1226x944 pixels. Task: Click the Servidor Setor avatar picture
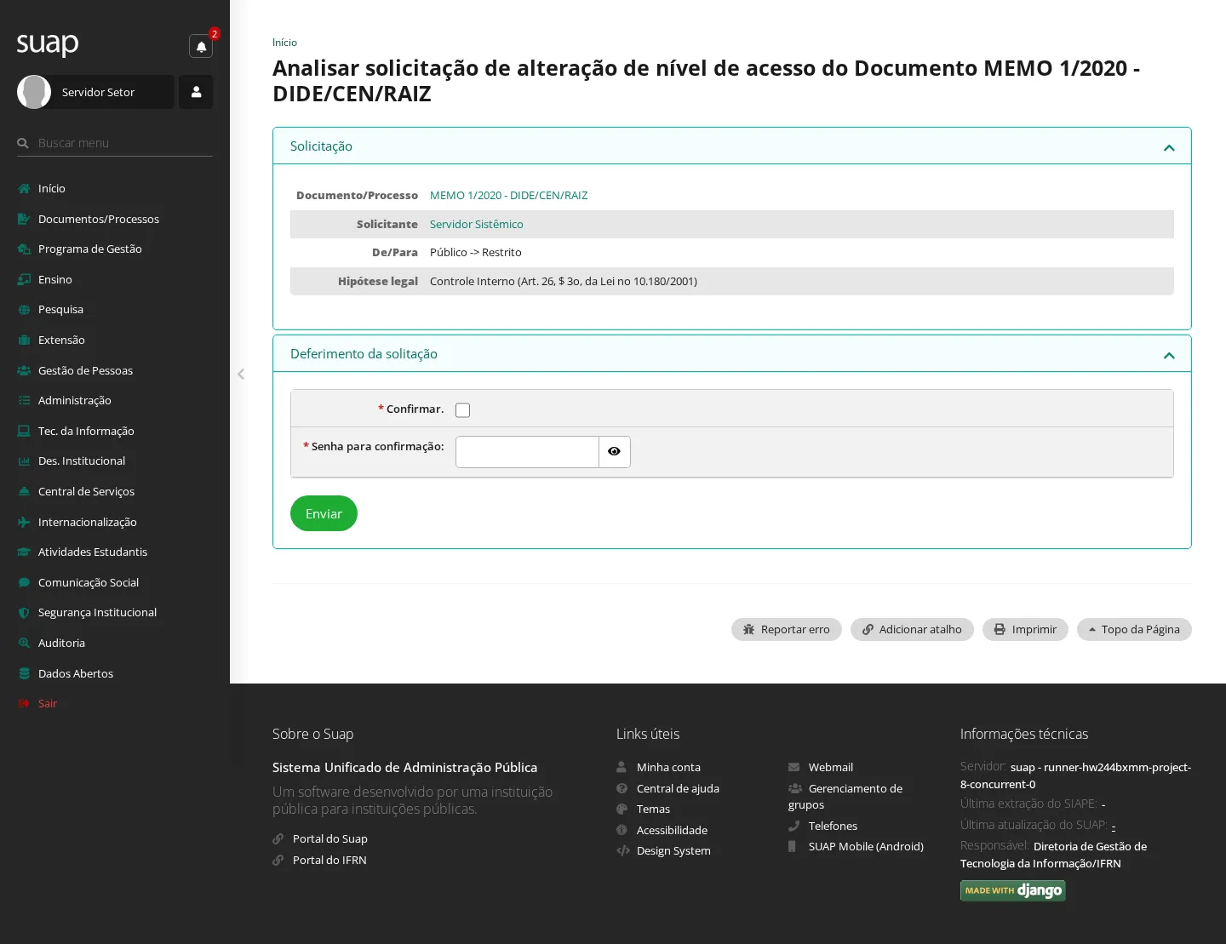(34, 92)
